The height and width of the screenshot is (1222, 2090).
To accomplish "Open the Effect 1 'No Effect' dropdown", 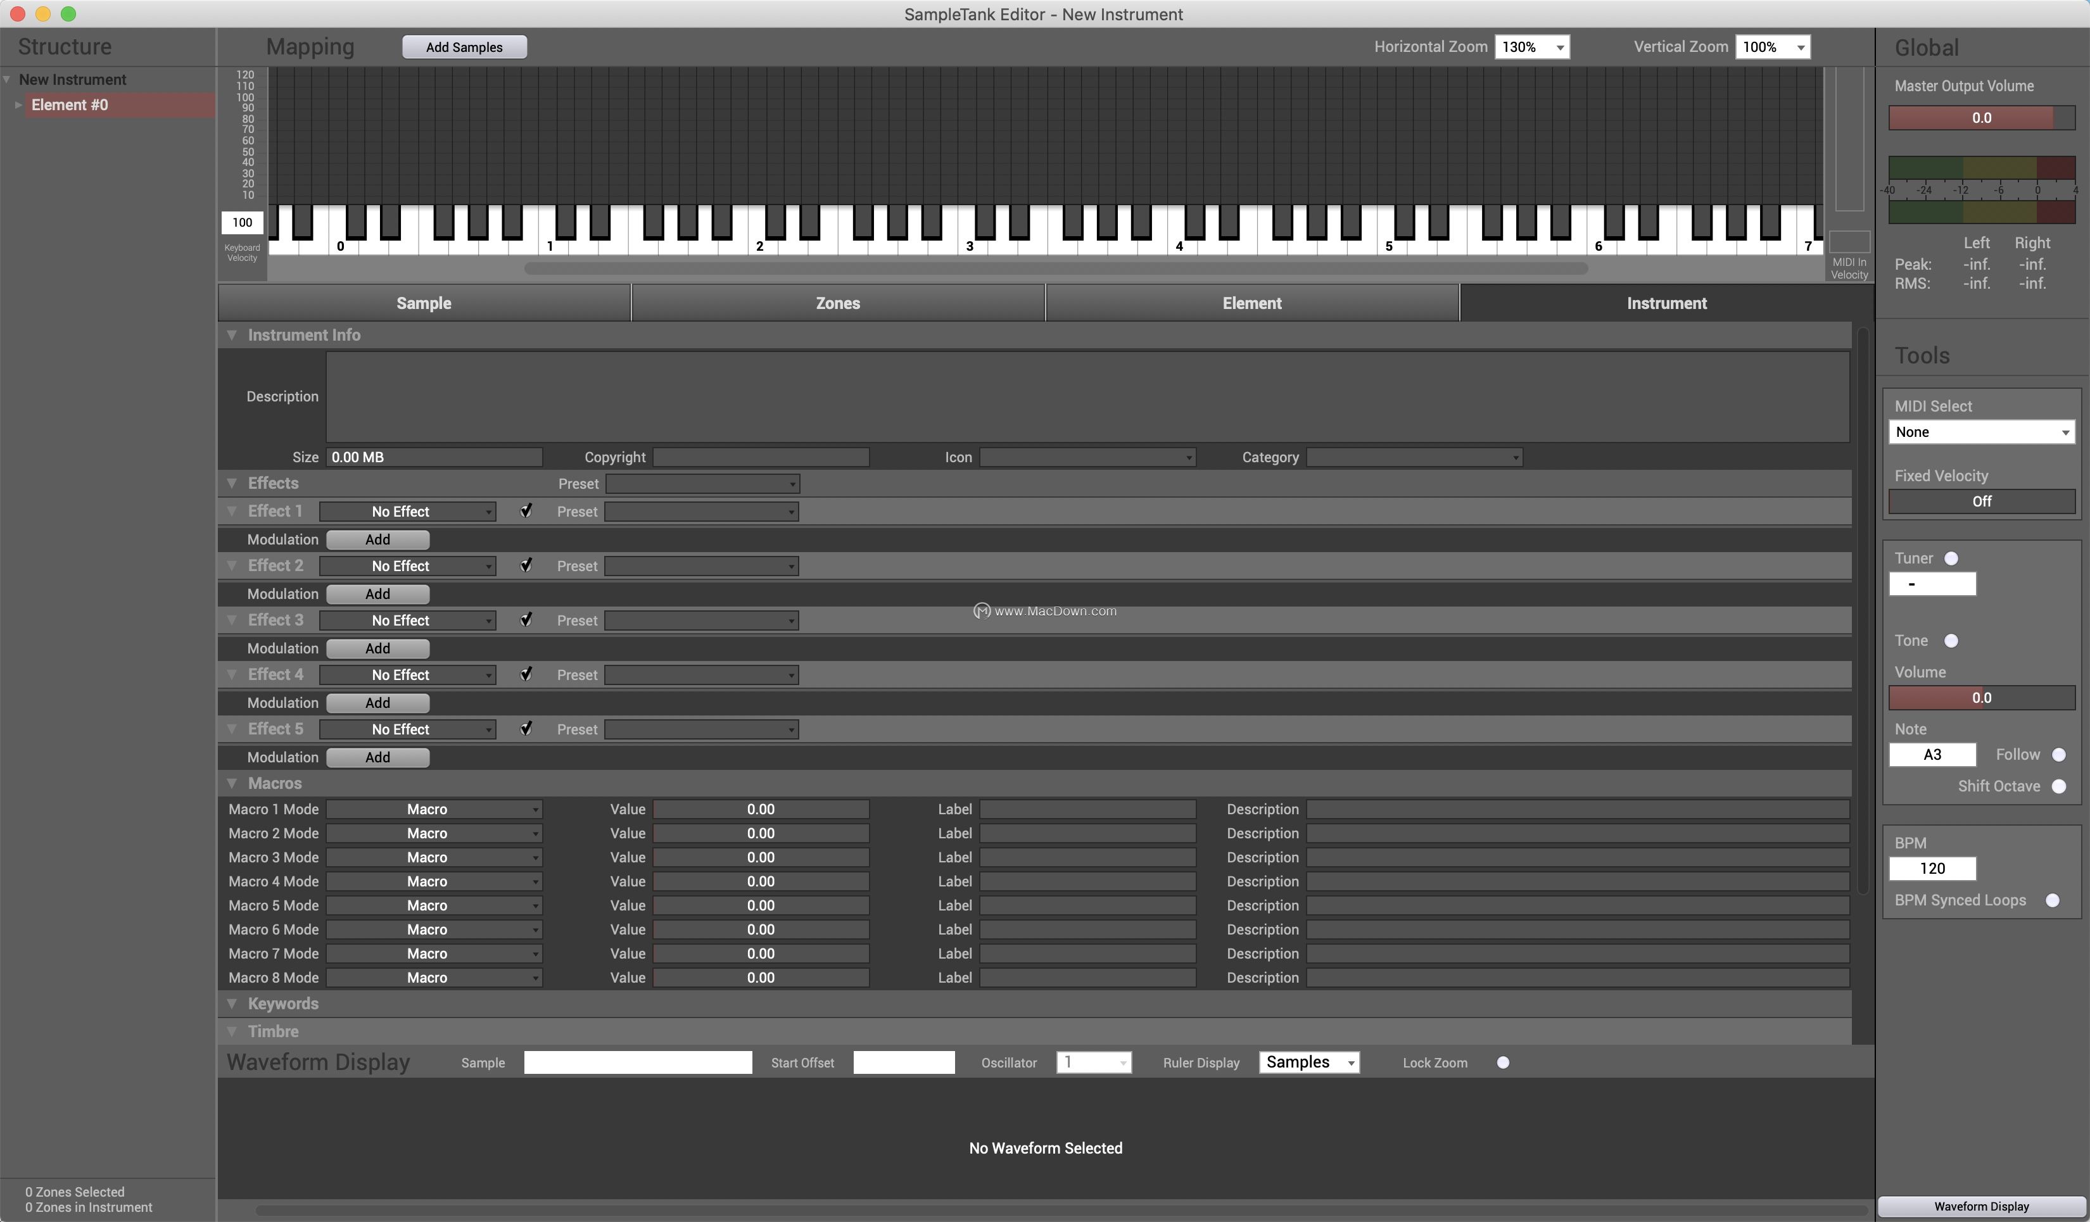I will click(407, 512).
